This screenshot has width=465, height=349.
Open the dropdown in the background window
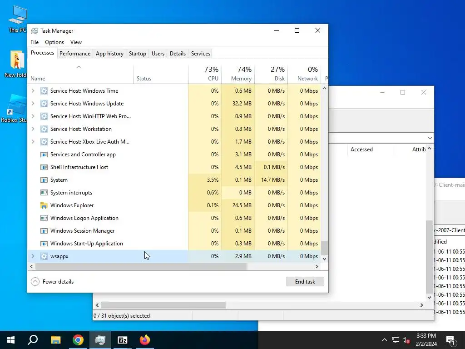click(430, 138)
